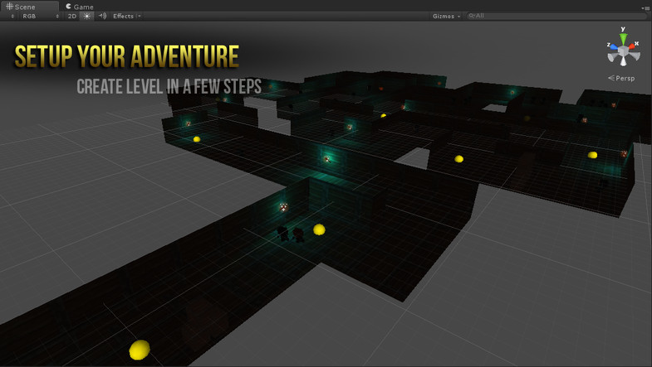
Task: Click the green Y axis cone on the gizmo
Action: pos(623,39)
